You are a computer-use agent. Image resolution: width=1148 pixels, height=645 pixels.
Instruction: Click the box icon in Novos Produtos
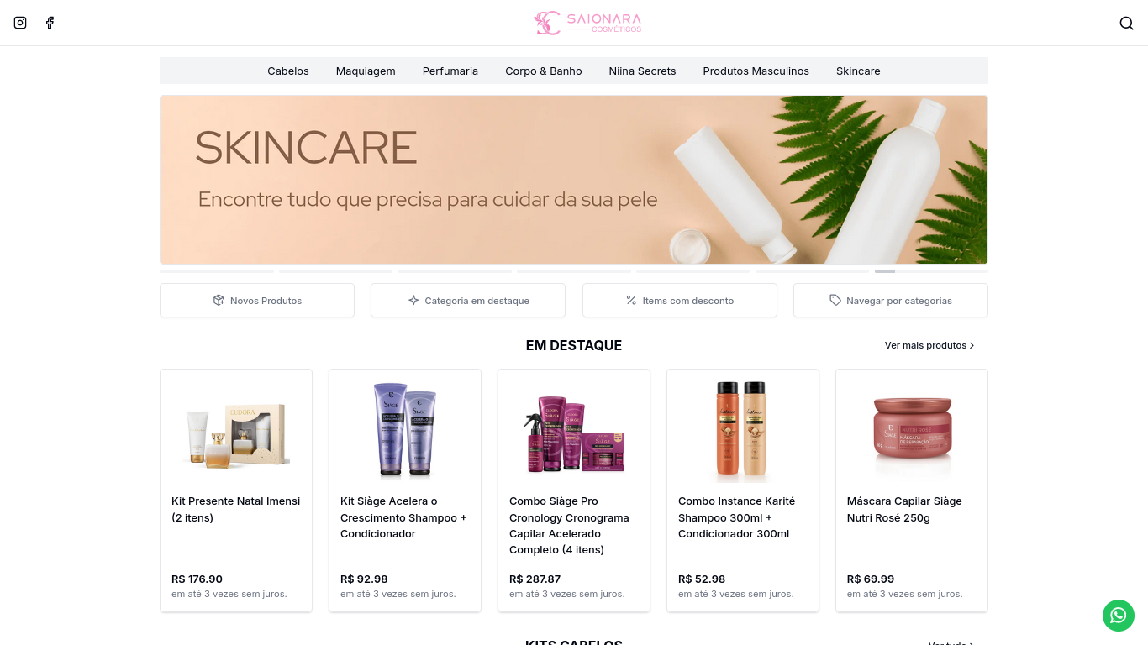219,300
